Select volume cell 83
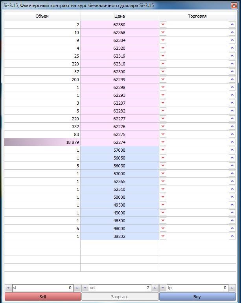 tap(42, 134)
